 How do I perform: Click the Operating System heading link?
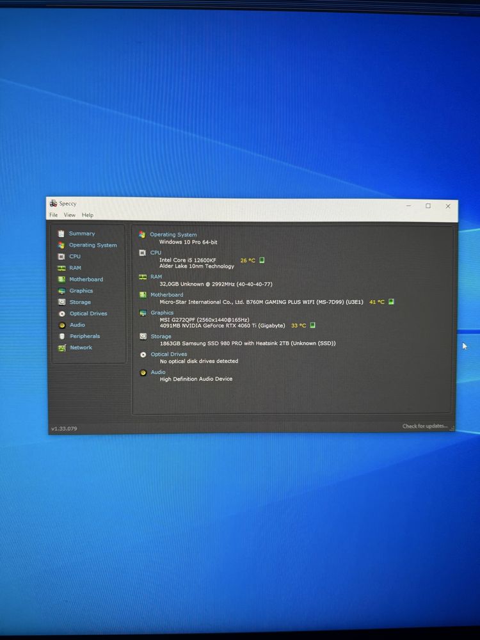(x=173, y=235)
